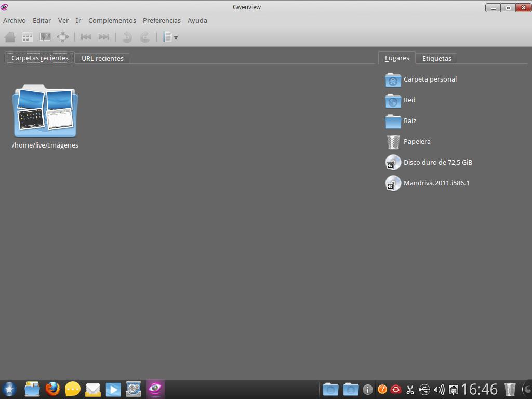The image size is (532, 399).
Task: Switch to the Etiquetas tab
Action: click(x=436, y=58)
